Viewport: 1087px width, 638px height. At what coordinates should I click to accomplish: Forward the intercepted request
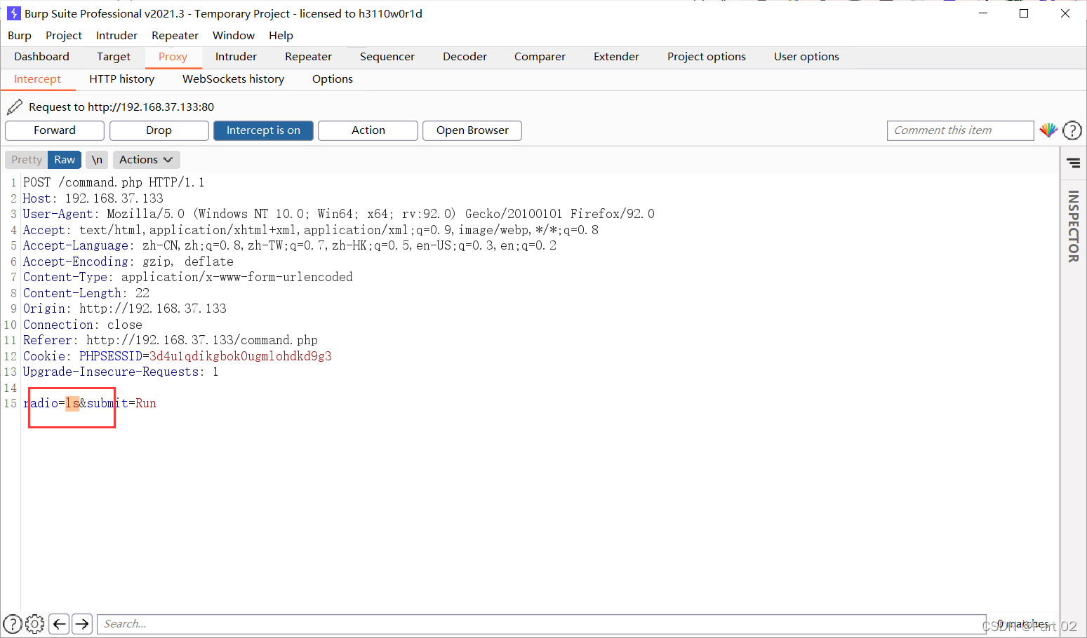click(x=55, y=130)
